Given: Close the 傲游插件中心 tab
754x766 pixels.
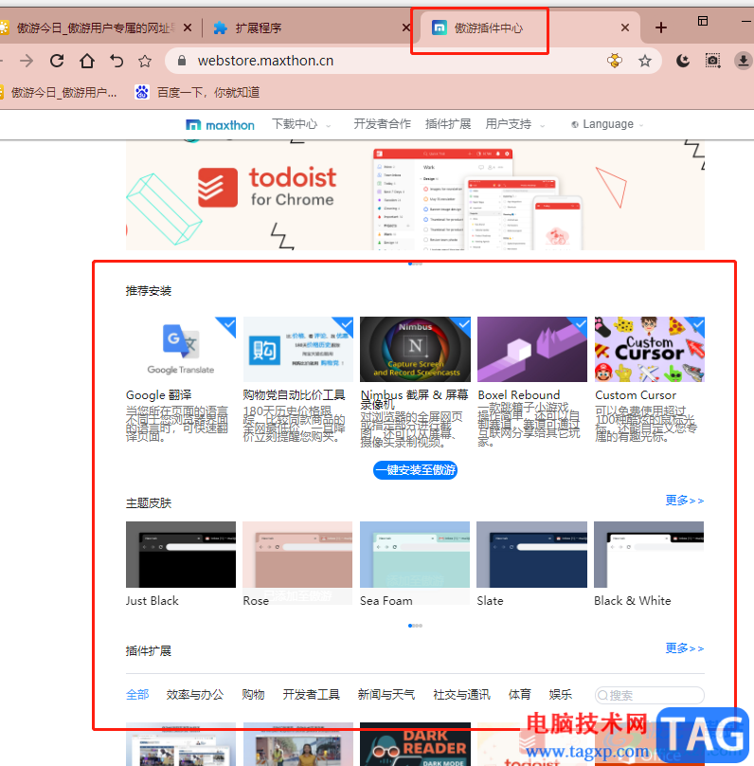Looking at the screenshot, I should click(x=624, y=27).
